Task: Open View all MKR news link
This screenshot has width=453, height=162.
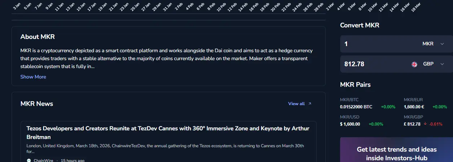Action: 296,104
